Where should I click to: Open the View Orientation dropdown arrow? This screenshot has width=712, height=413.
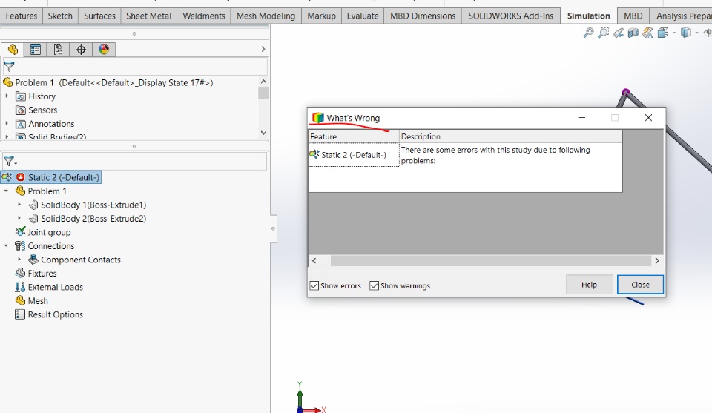click(674, 33)
